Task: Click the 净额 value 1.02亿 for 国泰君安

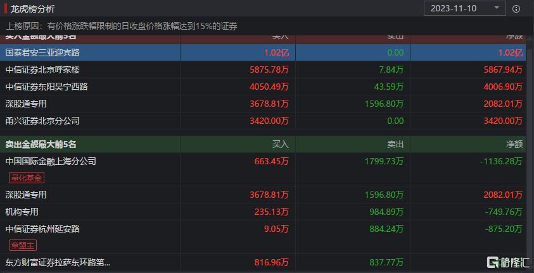Action: 510,52
